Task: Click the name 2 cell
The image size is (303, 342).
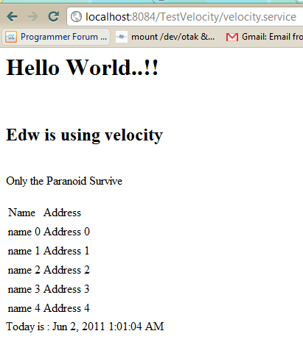Action: (24, 270)
